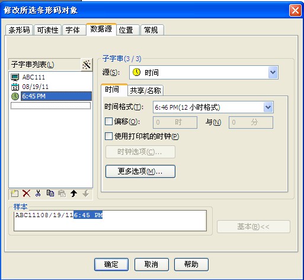Delete selected substring with red X icon
The width and height of the screenshot is (304, 280).
click(x=27, y=193)
